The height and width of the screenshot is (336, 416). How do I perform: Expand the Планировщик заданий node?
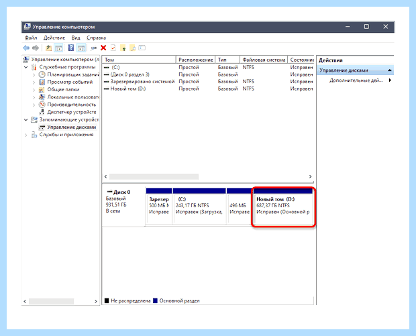34,75
